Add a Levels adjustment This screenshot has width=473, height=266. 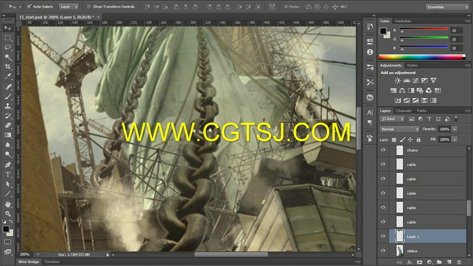[x=407, y=80]
